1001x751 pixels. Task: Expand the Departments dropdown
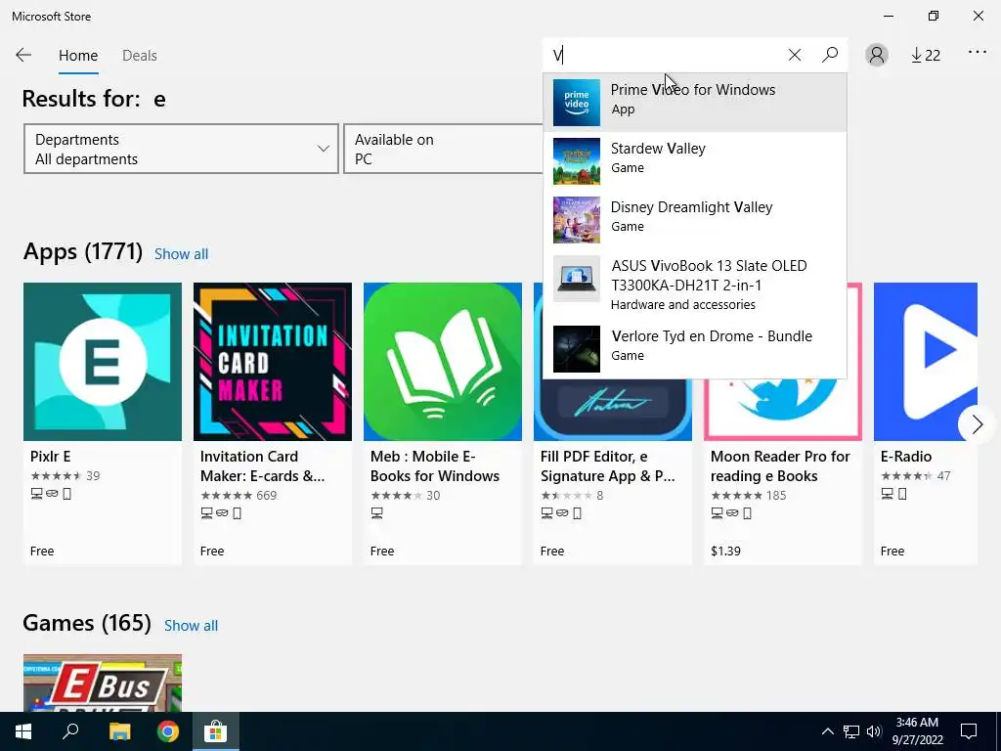181,149
